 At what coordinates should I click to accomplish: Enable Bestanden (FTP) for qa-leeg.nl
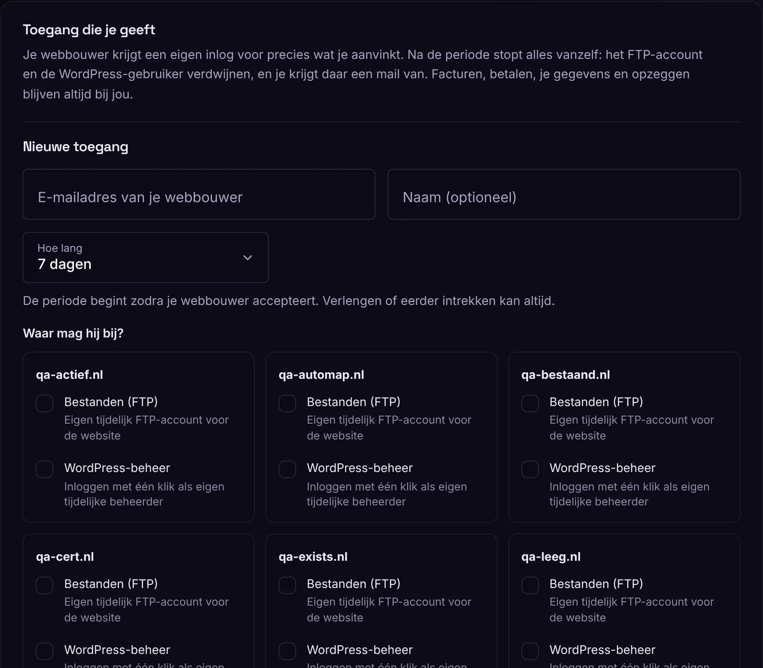530,586
